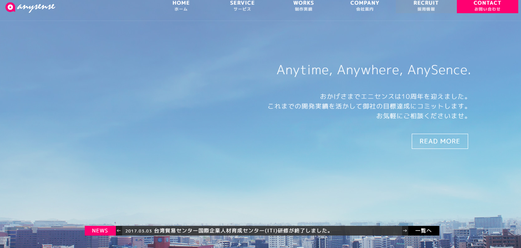Open the SERVICE menu item
Screen dimensions: 521x248
242,6
